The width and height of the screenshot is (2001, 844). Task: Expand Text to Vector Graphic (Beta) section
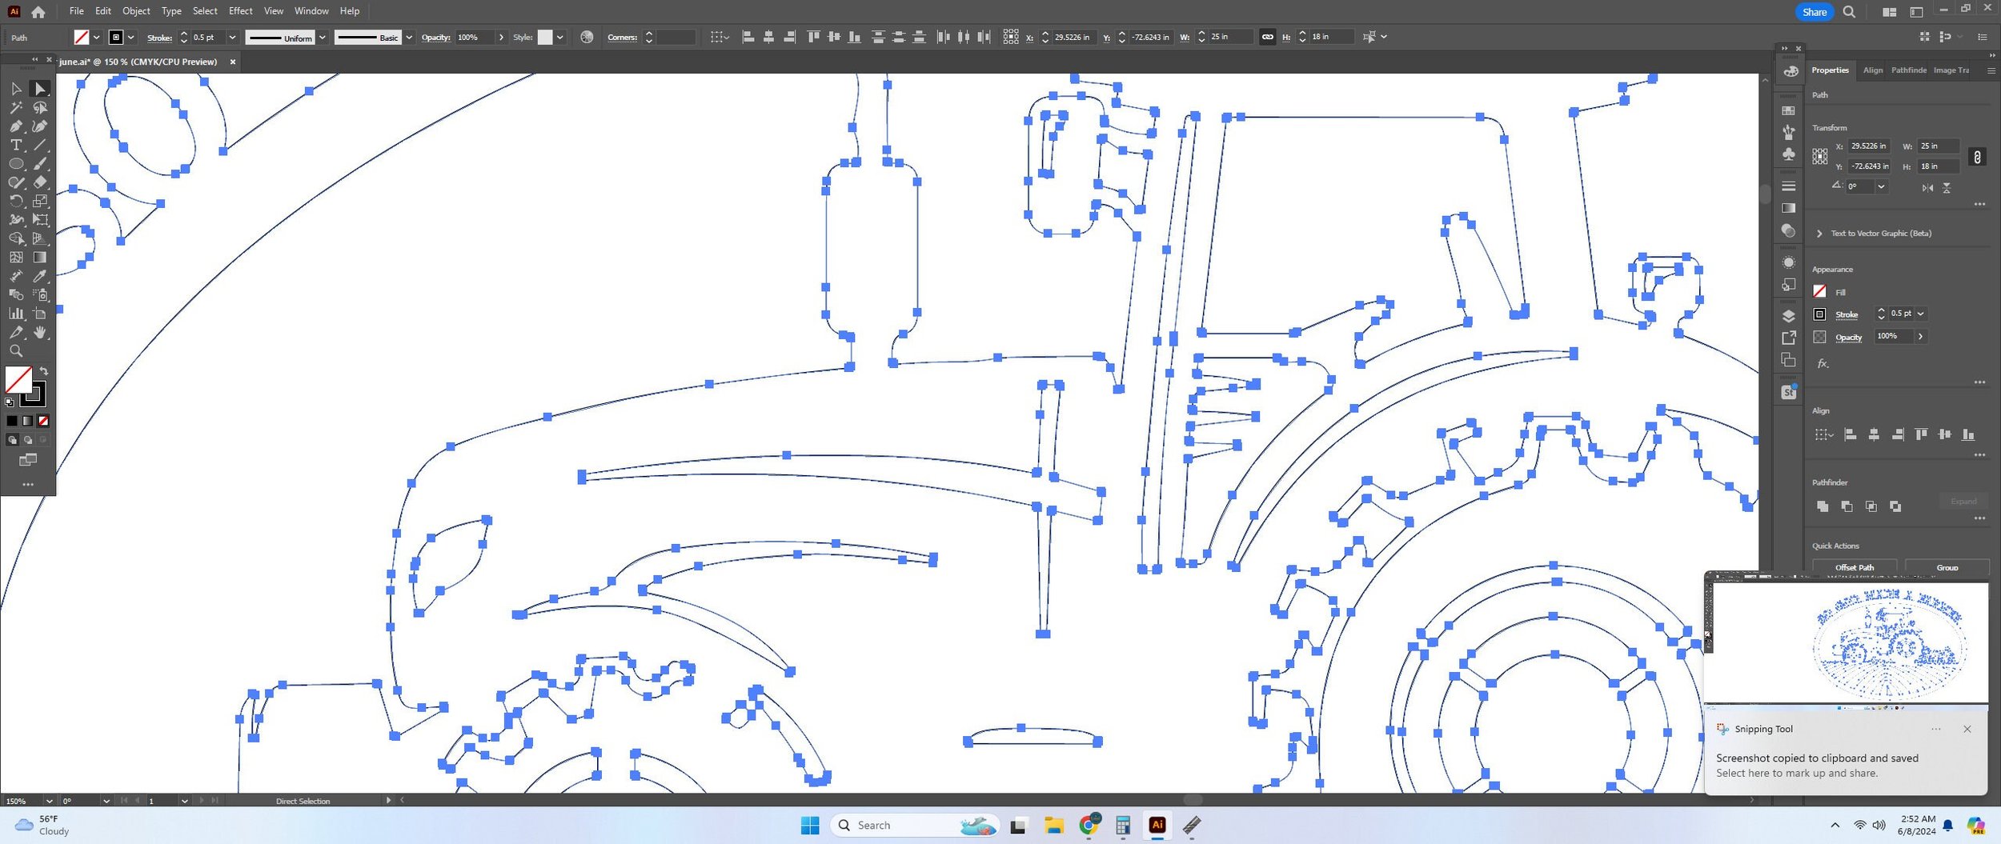tap(1819, 234)
